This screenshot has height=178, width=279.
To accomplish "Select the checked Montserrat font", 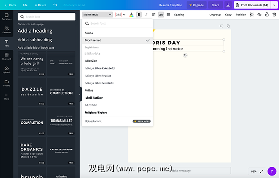I will pyautogui.click(x=117, y=40).
